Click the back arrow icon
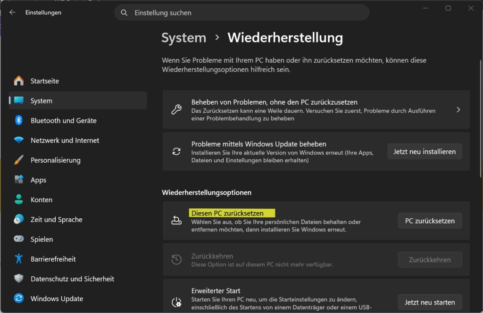This screenshot has width=483, height=313. [x=12, y=12]
